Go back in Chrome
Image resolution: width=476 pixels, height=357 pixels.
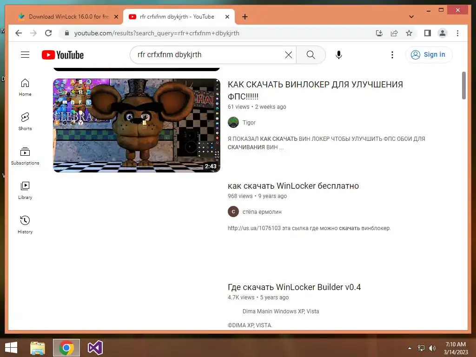(x=19, y=33)
